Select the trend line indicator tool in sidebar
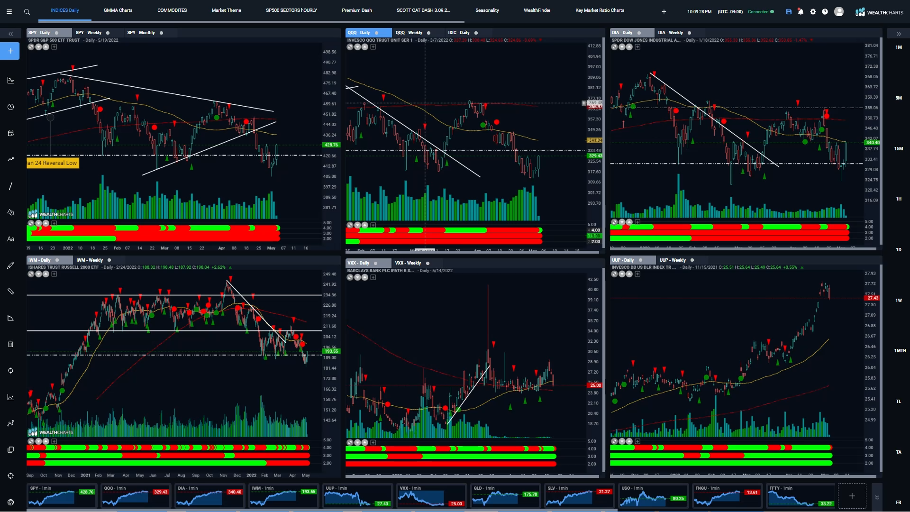Image resolution: width=910 pixels, height=512 pixels. [10, 159]
